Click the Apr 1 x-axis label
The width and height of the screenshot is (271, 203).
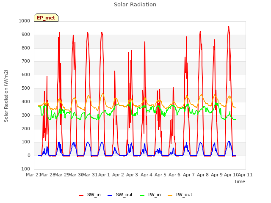(x=104, y=175)
